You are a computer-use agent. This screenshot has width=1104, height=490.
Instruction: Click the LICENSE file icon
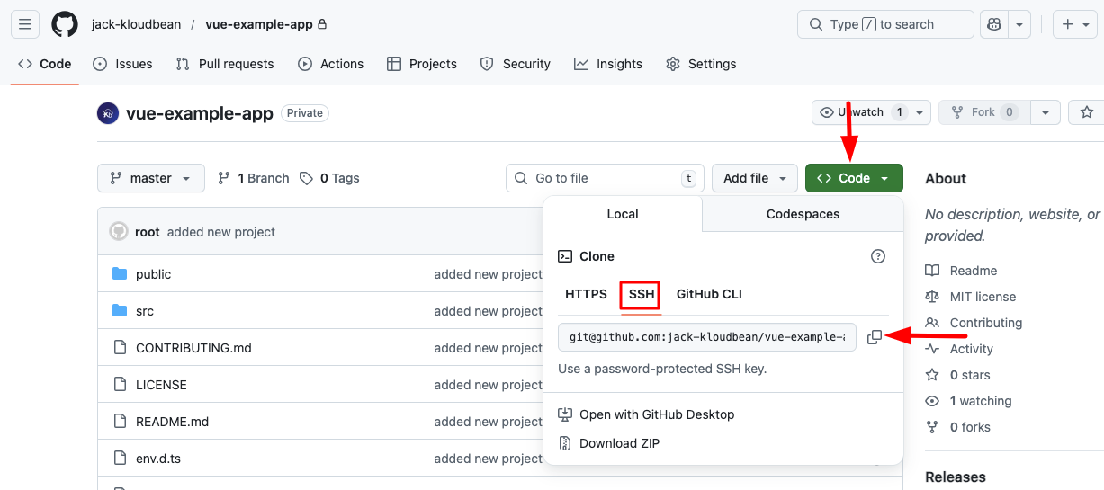coord(120,385)
